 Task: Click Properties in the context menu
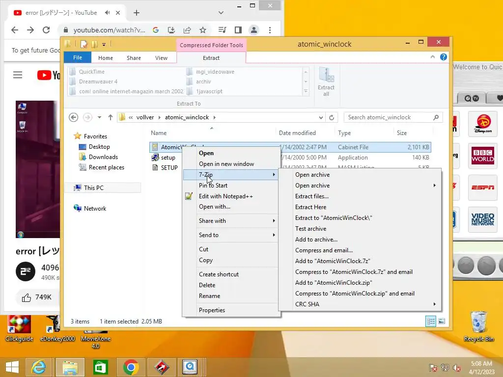tap(212, 310)
